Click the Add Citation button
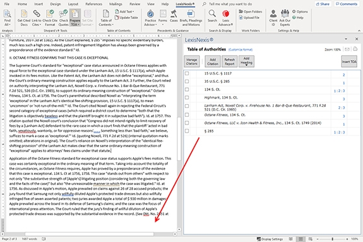Image resolution: width=363 pixels, height=242 pixels. (x=213, y=61)
